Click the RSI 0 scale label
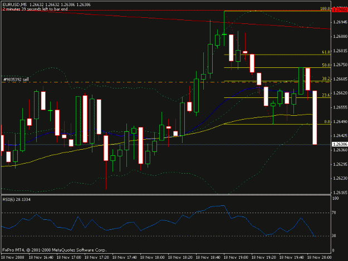Image resolution: width=348 pixels, height=261 pixels. coord(333,250)
